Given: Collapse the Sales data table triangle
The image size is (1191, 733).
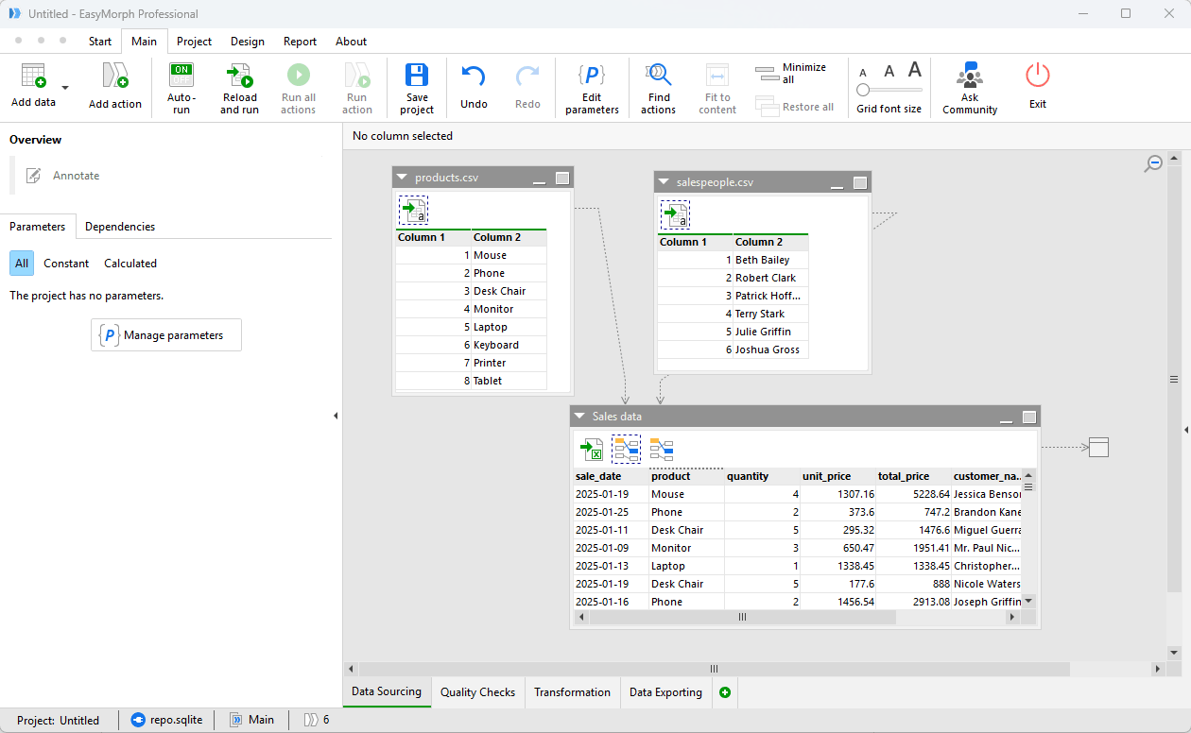Looking at the screenshot, I should tap(579, 417).
